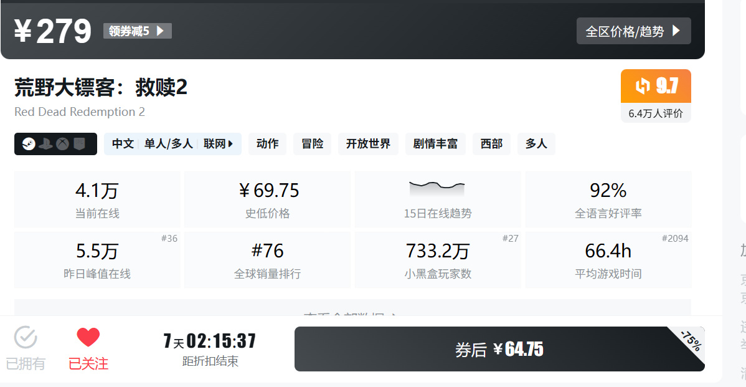The image size is (746, 387).
Task: Select the 西部 tag
Action: click(491, 144)
